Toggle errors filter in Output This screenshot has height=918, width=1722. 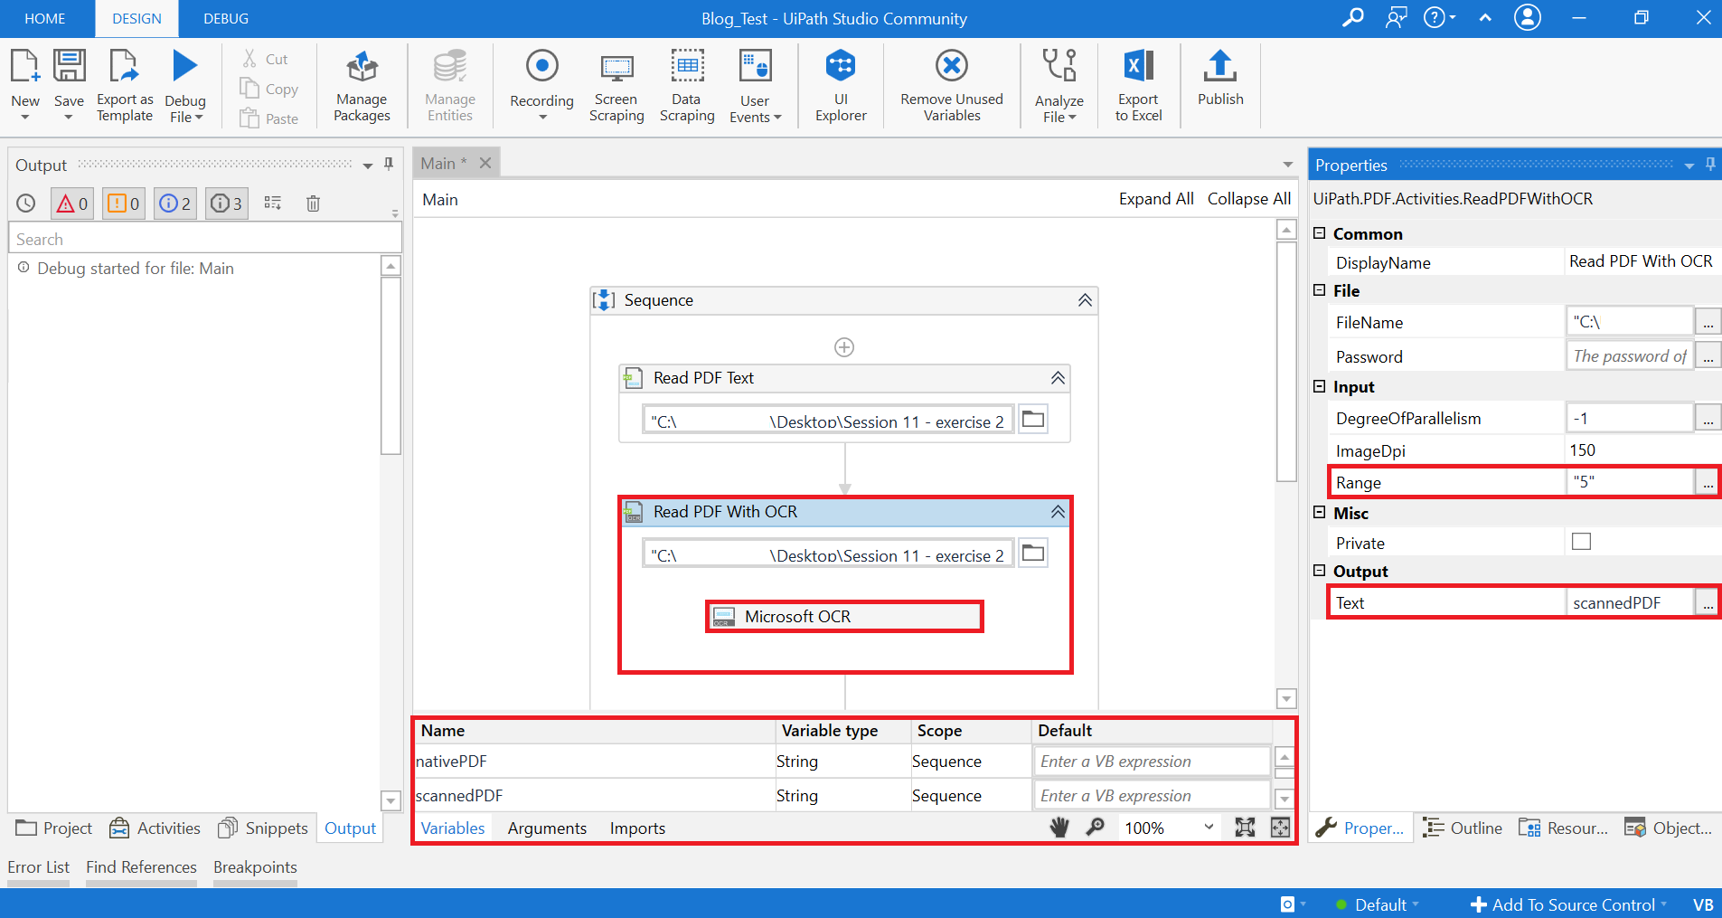point(72,203)
